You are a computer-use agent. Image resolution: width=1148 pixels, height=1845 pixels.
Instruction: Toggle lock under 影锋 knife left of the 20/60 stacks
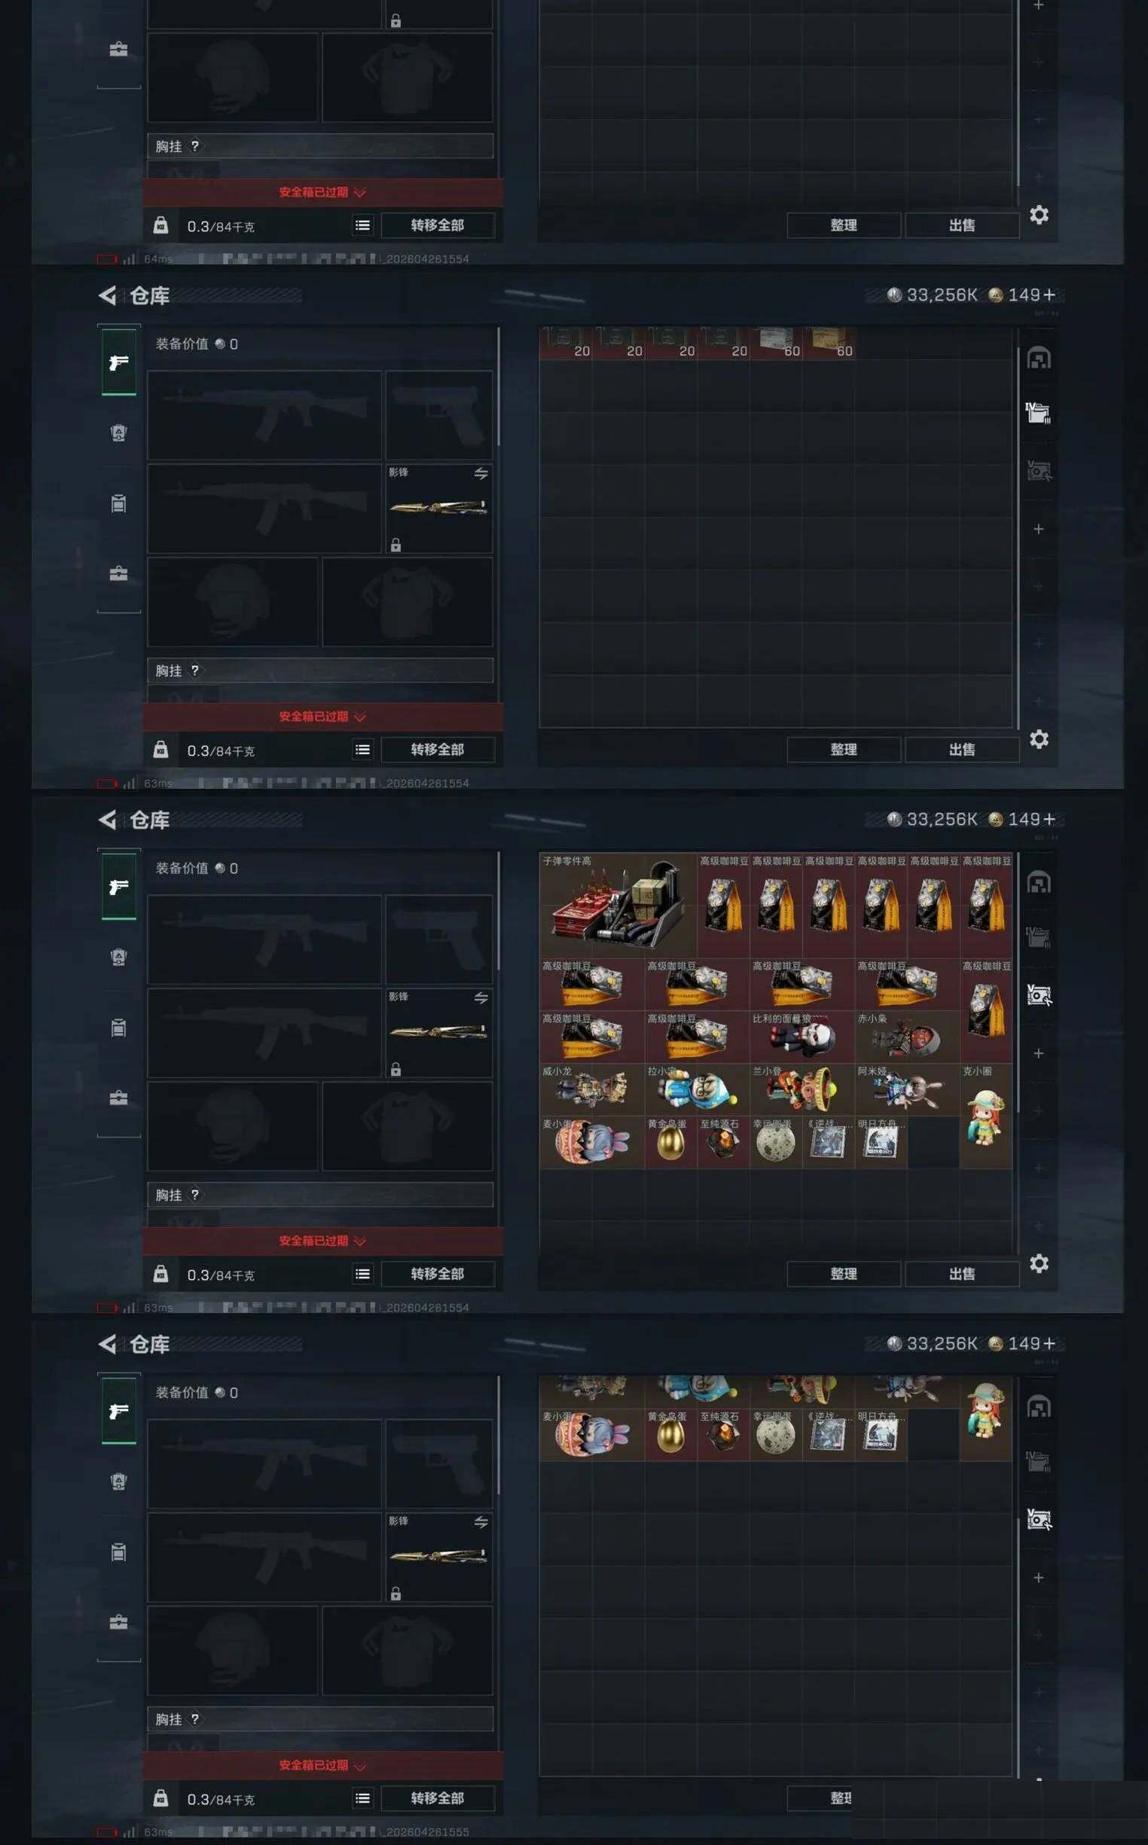pyautogui.click(x=395, y=545)
